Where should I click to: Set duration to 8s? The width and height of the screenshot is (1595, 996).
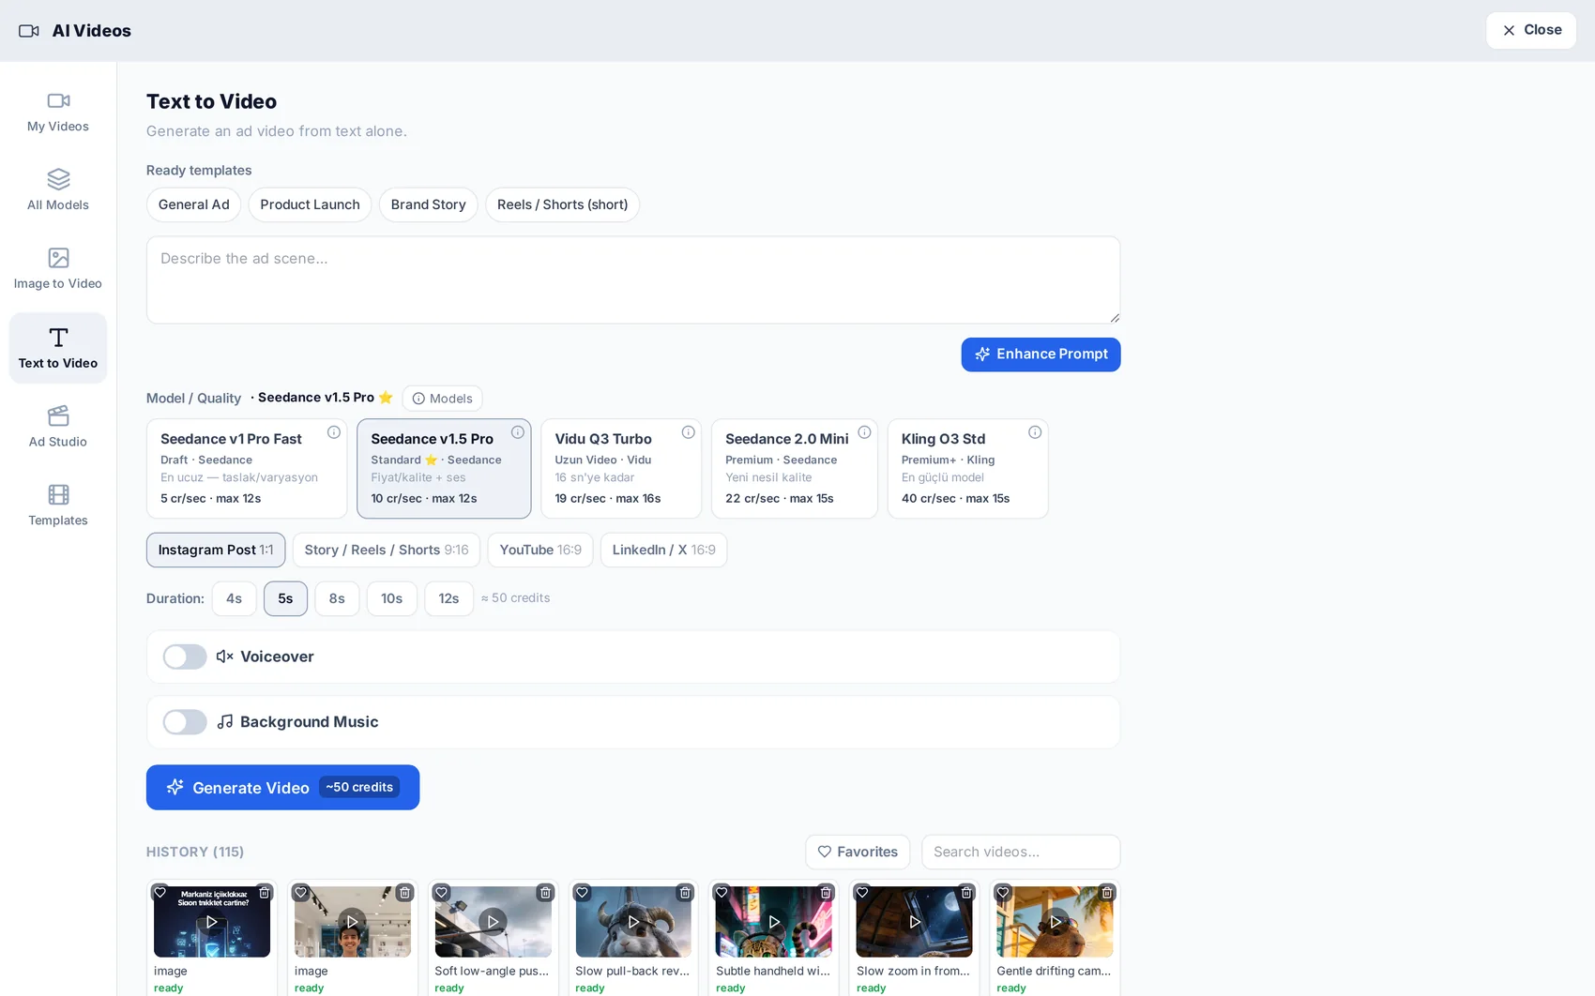[338, 598]
